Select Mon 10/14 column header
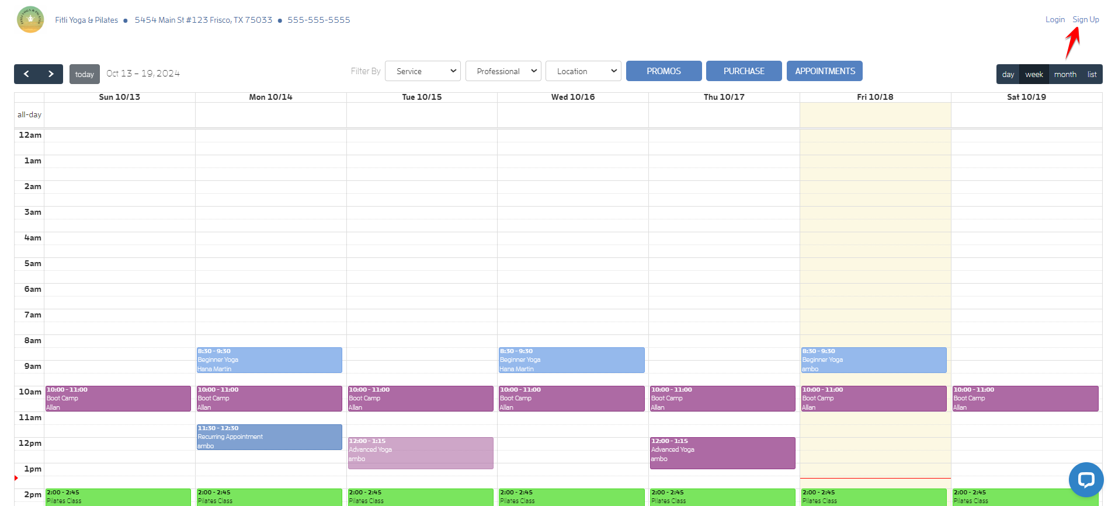The image size is (1108, 506). click(x=270, y=97)
